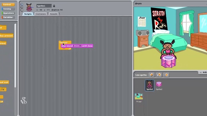Open the Drum sound dropdown in block
The height and width of the screenshot is (116, 207).
[x=77, y=46]
